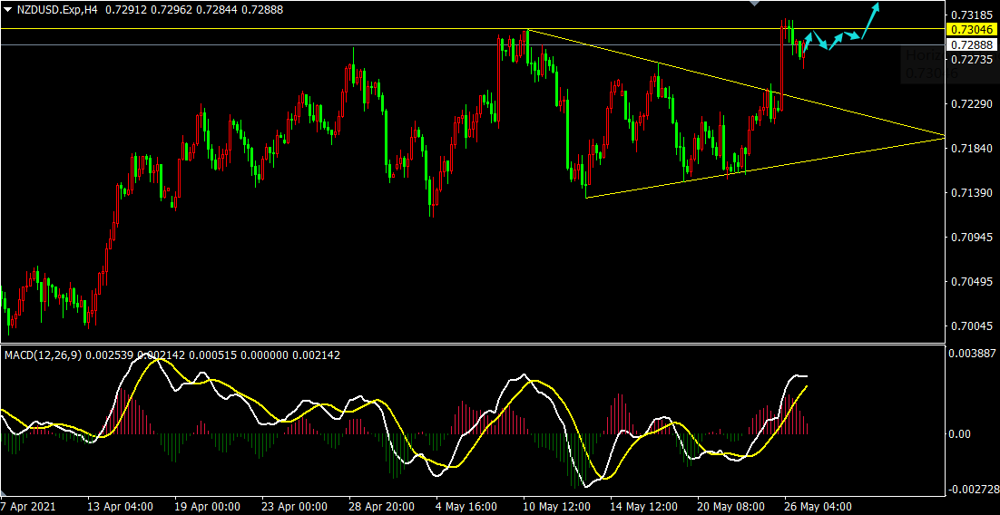Select the gray horizontal bid price line
The image size is (1000, 515).
coord(472,44)
